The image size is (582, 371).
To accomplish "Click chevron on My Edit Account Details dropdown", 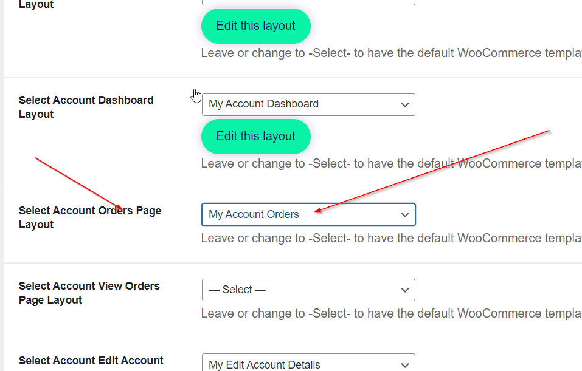I will pyautogui.click(x=405, y=365).
